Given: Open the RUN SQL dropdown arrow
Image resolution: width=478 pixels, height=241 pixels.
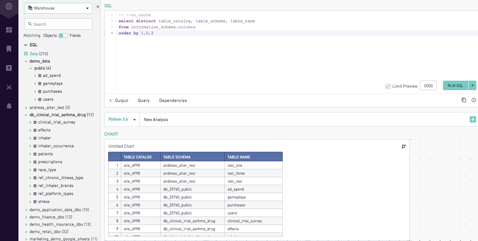Looking at the screenshot, I should coord(472,85).
